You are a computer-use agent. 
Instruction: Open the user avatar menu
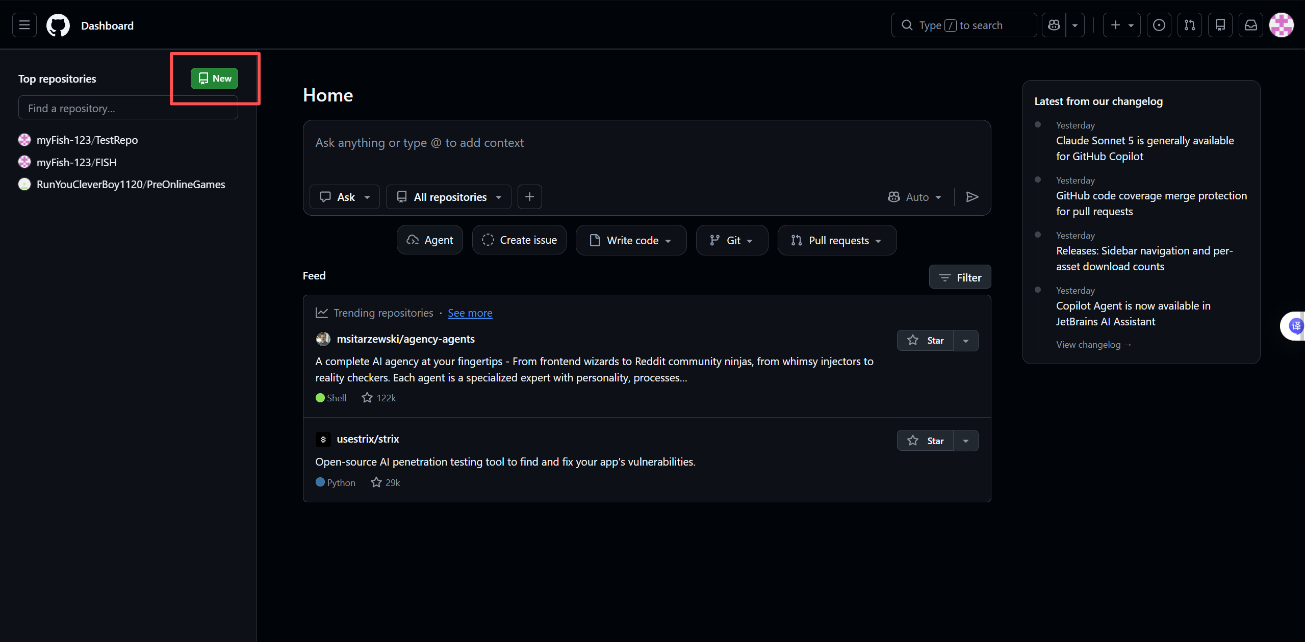[1281, 25]
